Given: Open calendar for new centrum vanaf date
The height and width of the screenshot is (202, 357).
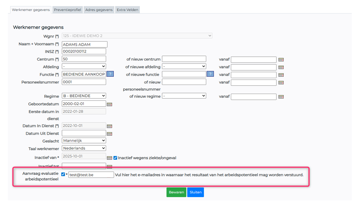Looking at the screenshot, I should (x=281, y=60).
